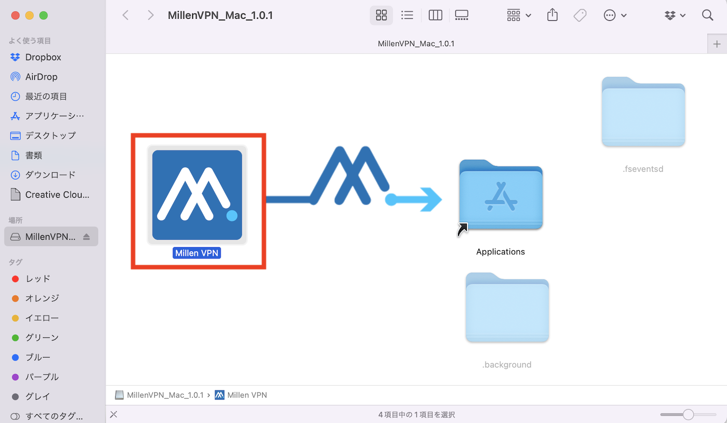Click the Applications folder name label
Image resolution: width=727 pixels, height=423 pixels.
coord(501,252)
